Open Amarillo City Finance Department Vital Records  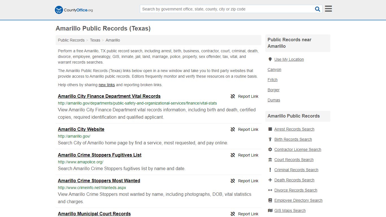pyautogui.click(x=109, y=96)
